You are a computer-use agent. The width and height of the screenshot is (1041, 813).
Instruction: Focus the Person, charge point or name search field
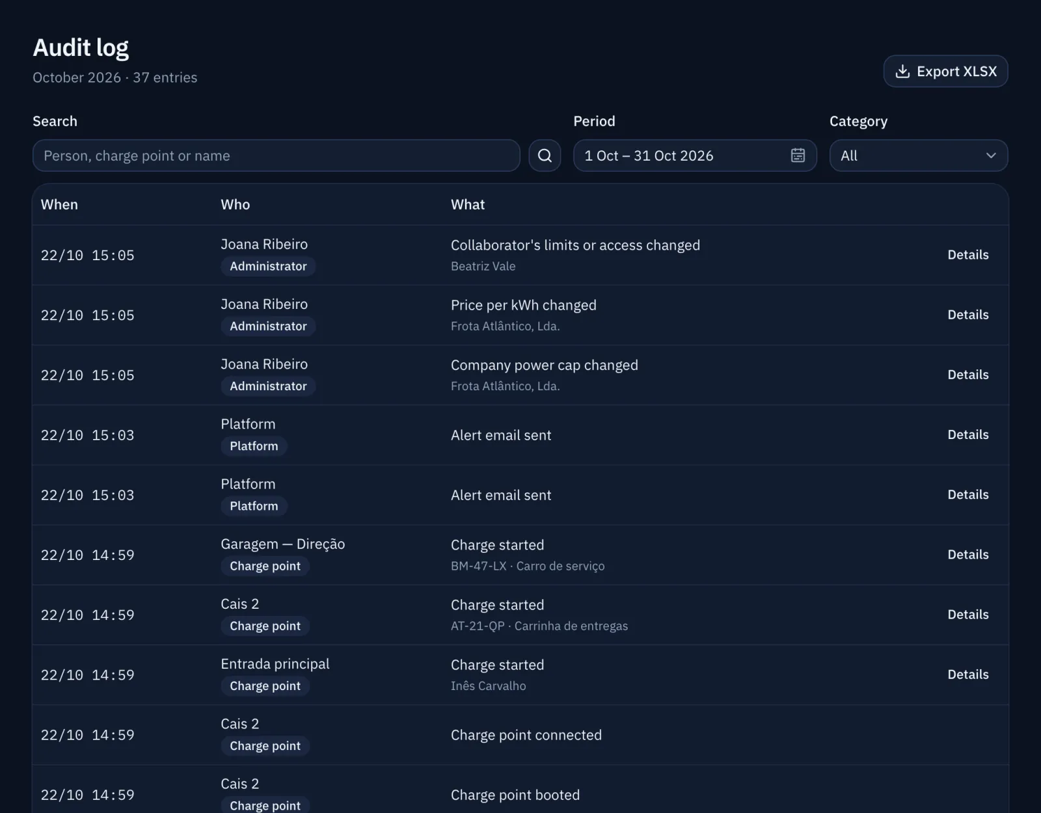click(x=277, y=155)
